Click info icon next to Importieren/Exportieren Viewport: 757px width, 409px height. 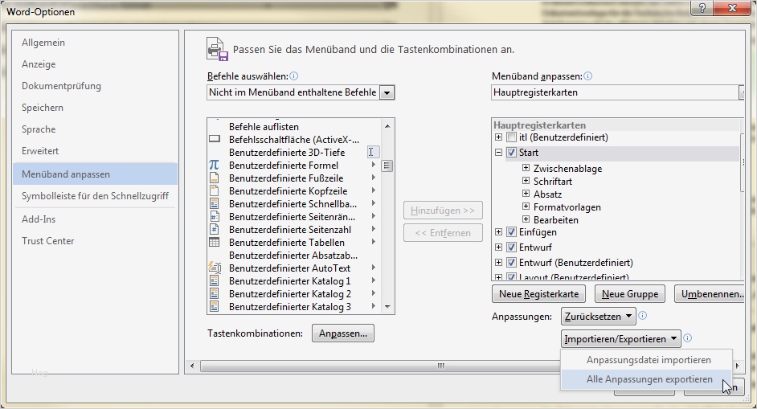pos(688,338)
